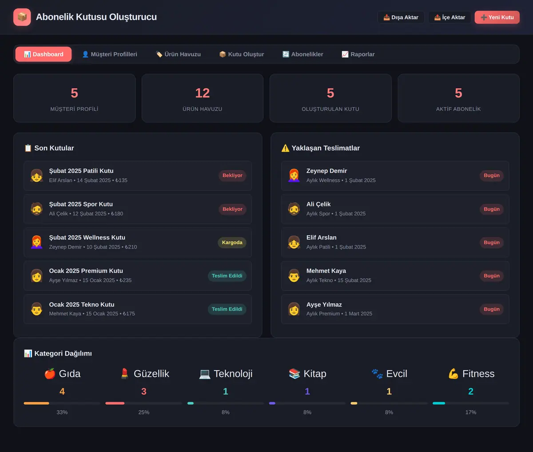
Task: Create a box with Yeni Kutu button
Action: tap(497, 17)
